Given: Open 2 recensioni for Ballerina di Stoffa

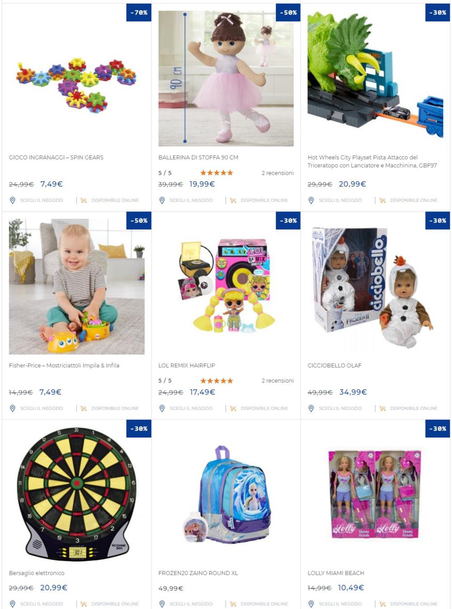Looking at the screenshot, I should click(x=277, y=173).
